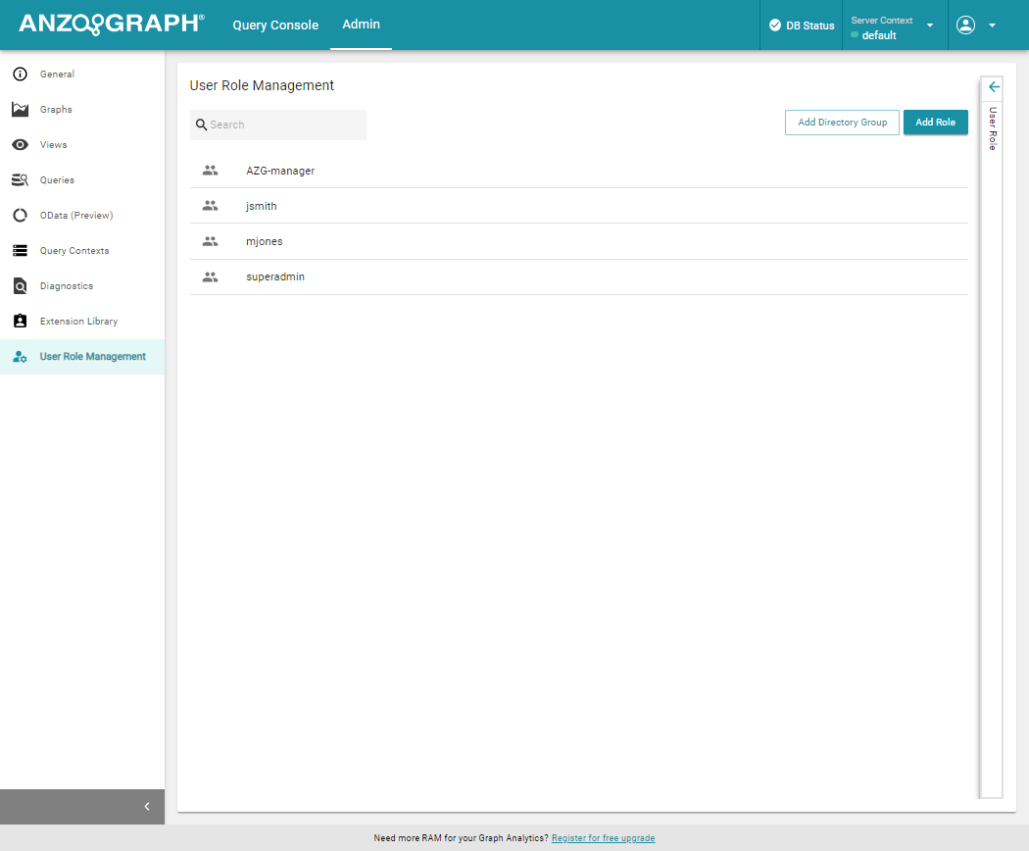Select the Admin tab
The height and width of the screenshot is (851, 1029).
pos(361,25)
